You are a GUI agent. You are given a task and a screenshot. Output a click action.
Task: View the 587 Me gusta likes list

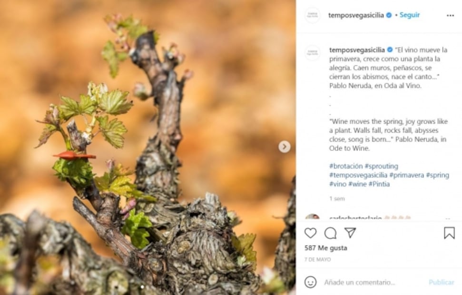point(326,248)
